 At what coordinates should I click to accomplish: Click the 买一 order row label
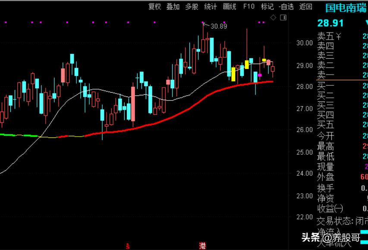pos(326,86)
